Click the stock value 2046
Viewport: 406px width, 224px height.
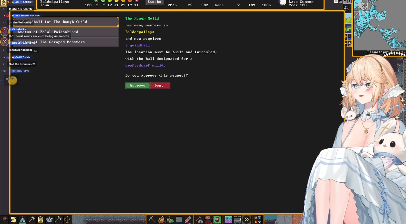click(x=172, y=5)
